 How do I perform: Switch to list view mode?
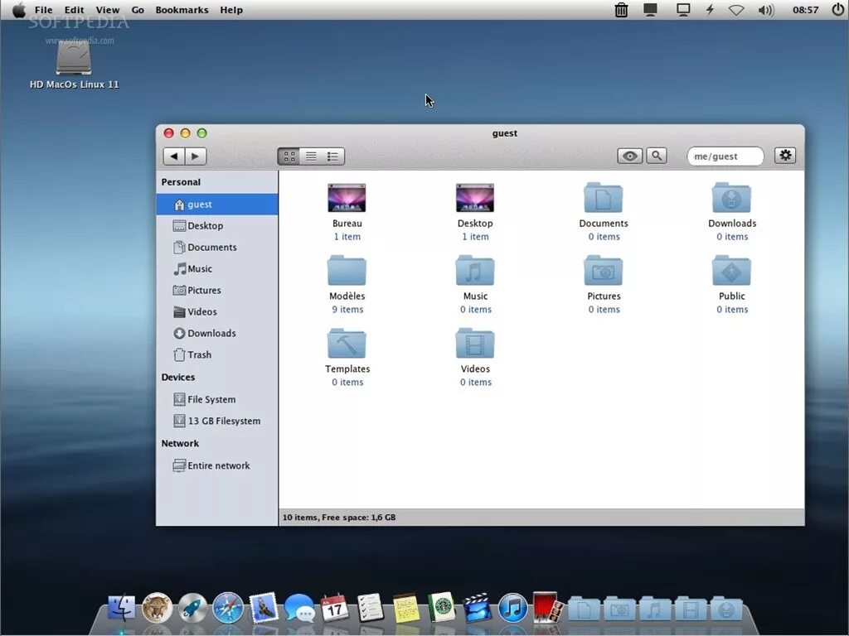(310, 156)
